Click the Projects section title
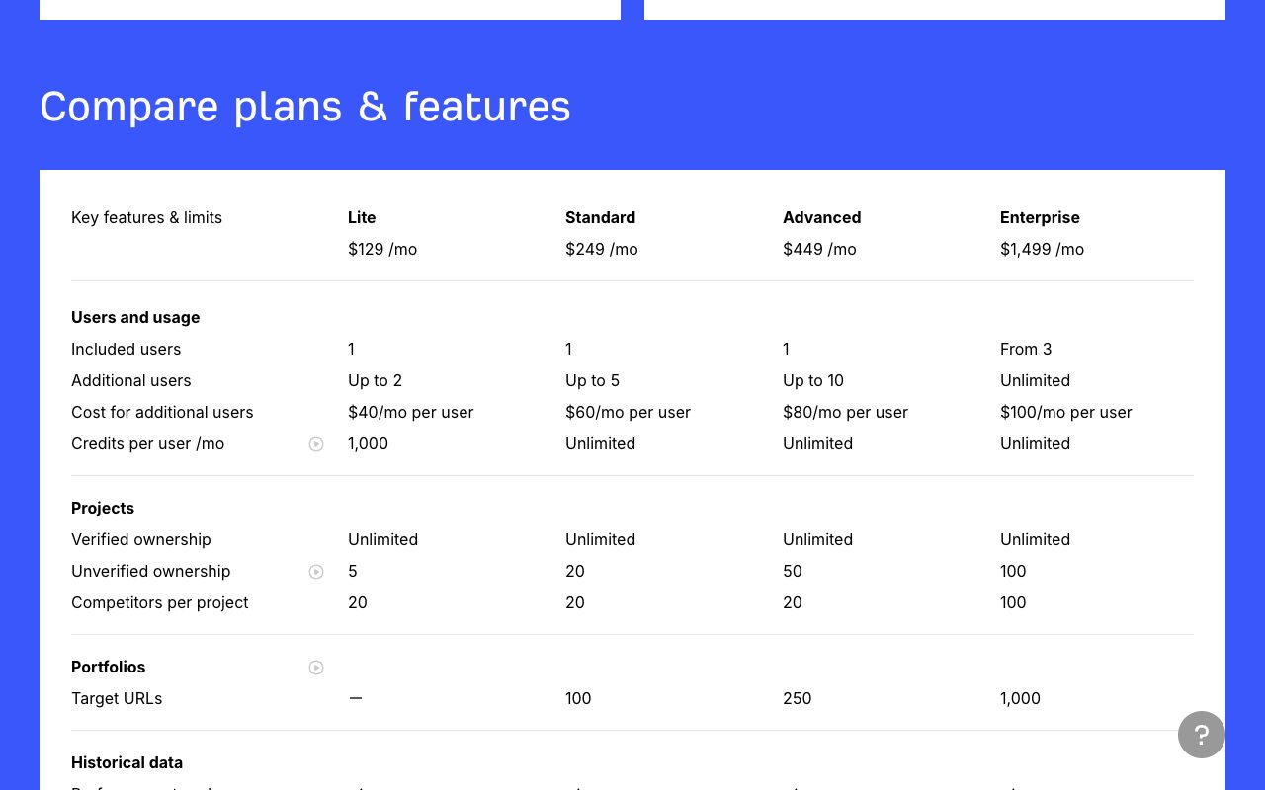The height and width of the screenshot is (790, 1265). tap(103, 508)
